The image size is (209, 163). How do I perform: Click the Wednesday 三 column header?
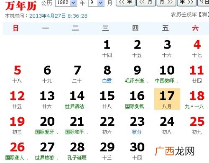point(105,28)
